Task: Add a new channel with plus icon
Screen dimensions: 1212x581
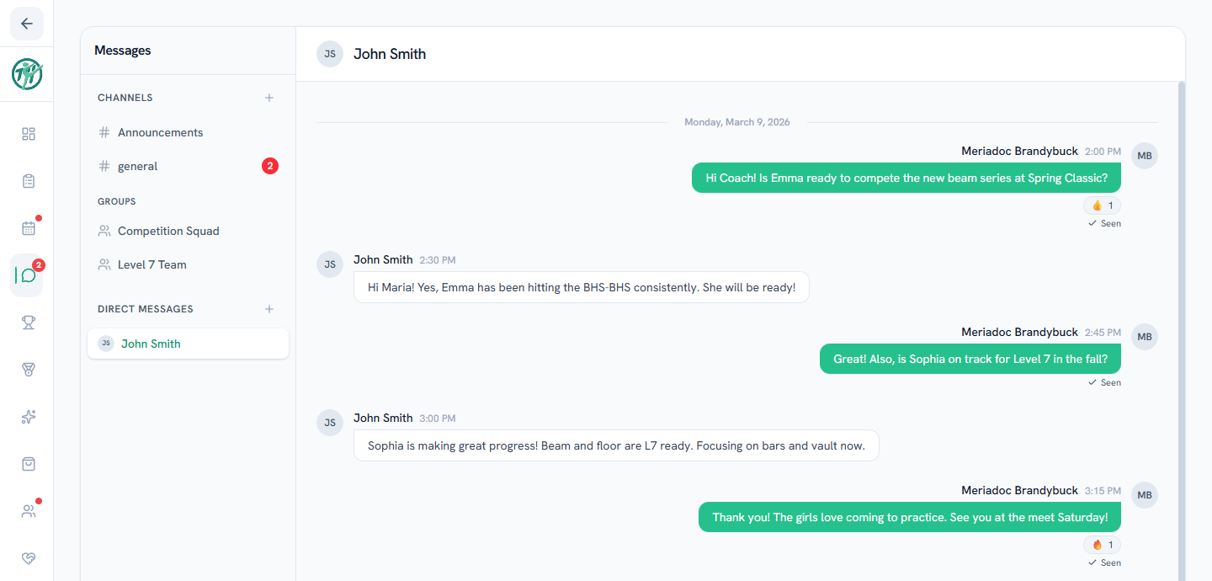Action: pyautogui.click(x=269, y=98)
